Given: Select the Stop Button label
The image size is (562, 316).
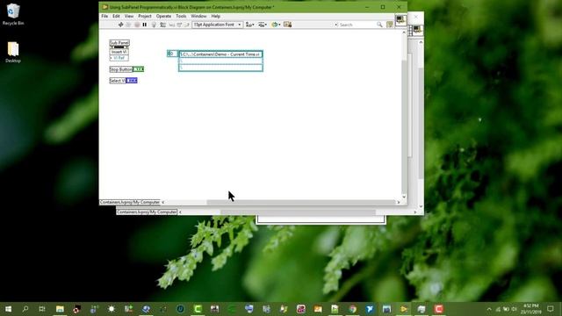Looking at the screenshot, I should click(121, 69).
